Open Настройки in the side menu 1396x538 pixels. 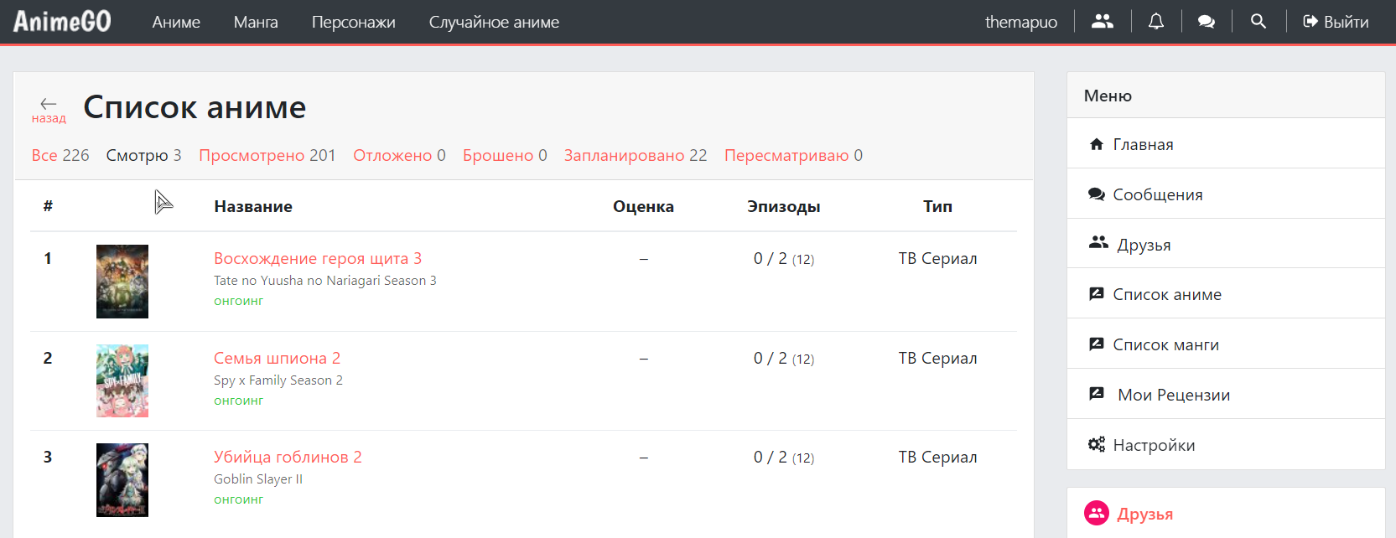(1153, 445)
